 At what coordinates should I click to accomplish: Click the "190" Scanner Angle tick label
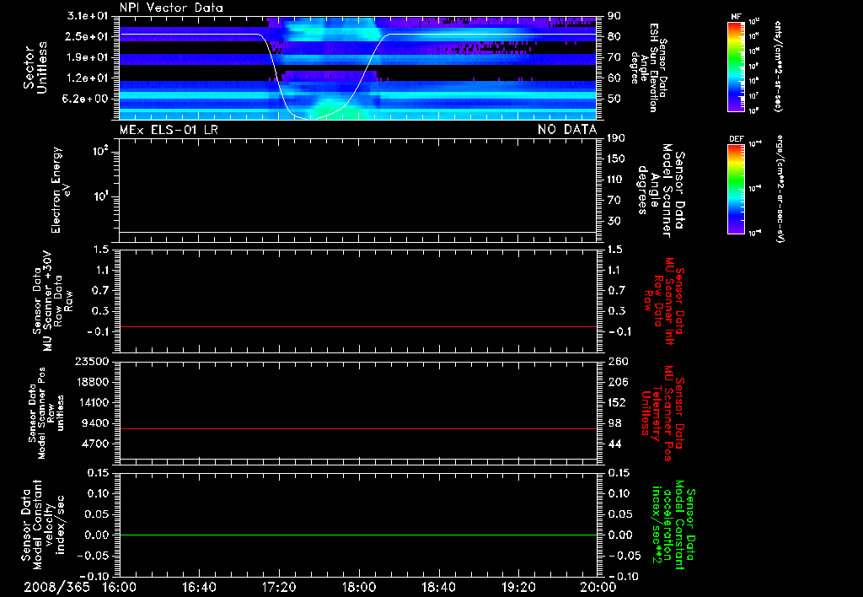point(616,138)
